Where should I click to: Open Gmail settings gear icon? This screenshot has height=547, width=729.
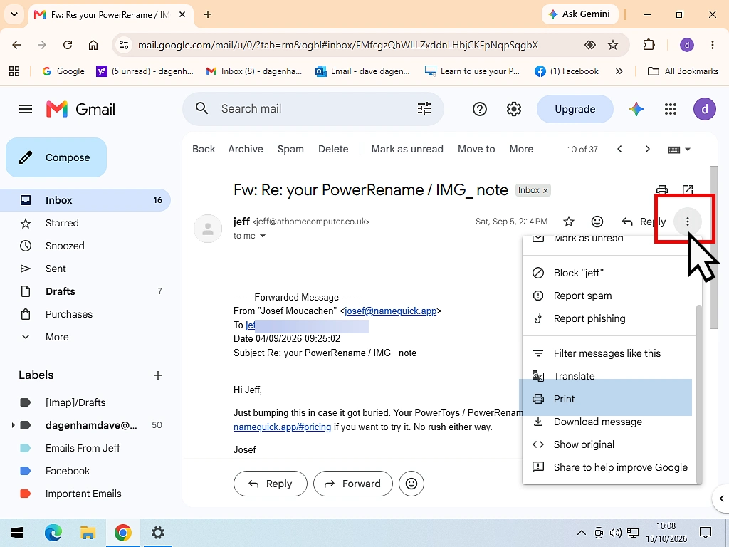tap(514, 109)
